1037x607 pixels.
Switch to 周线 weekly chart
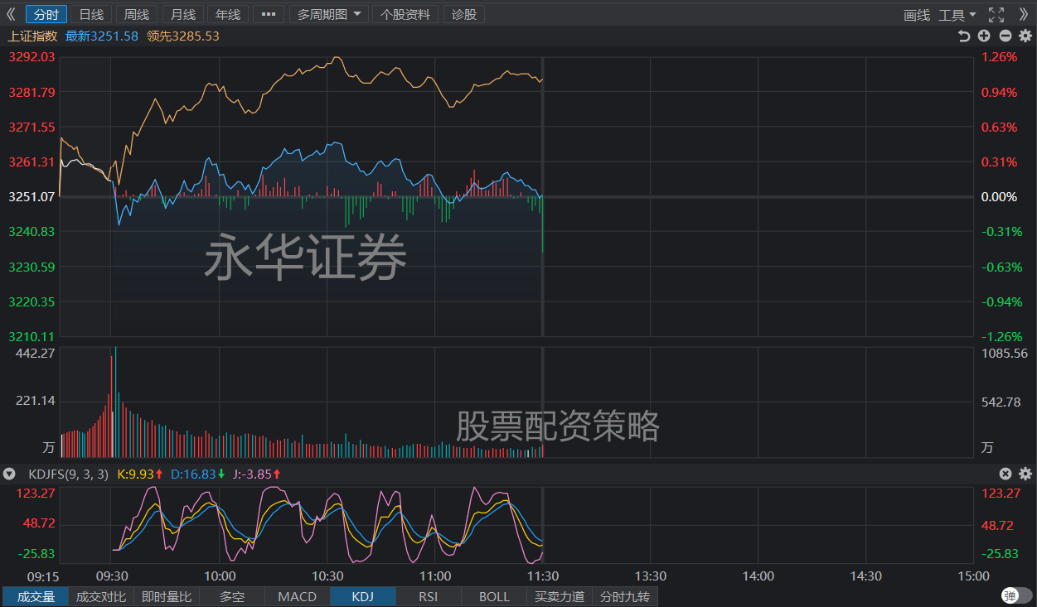(x=137, y=14)
